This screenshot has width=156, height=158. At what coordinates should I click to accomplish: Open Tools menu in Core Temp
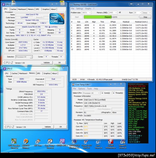pos(89,89)
